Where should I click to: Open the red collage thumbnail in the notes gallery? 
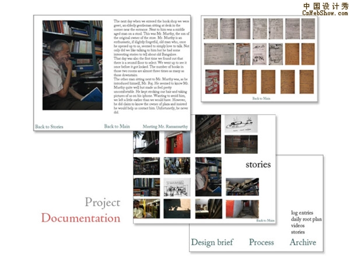[x=212, y=82]
